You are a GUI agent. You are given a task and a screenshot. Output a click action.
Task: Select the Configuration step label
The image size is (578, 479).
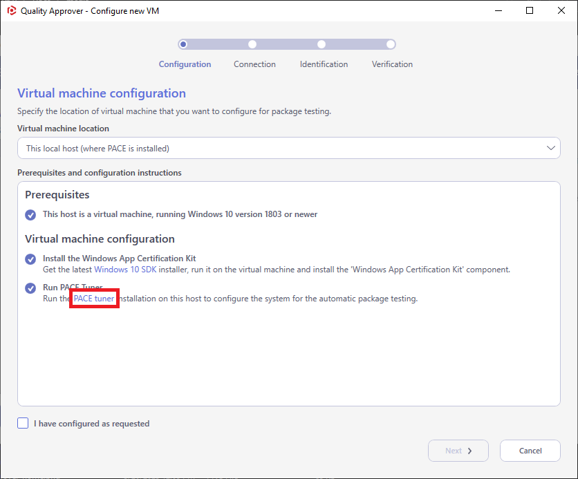tap(185, 64)
